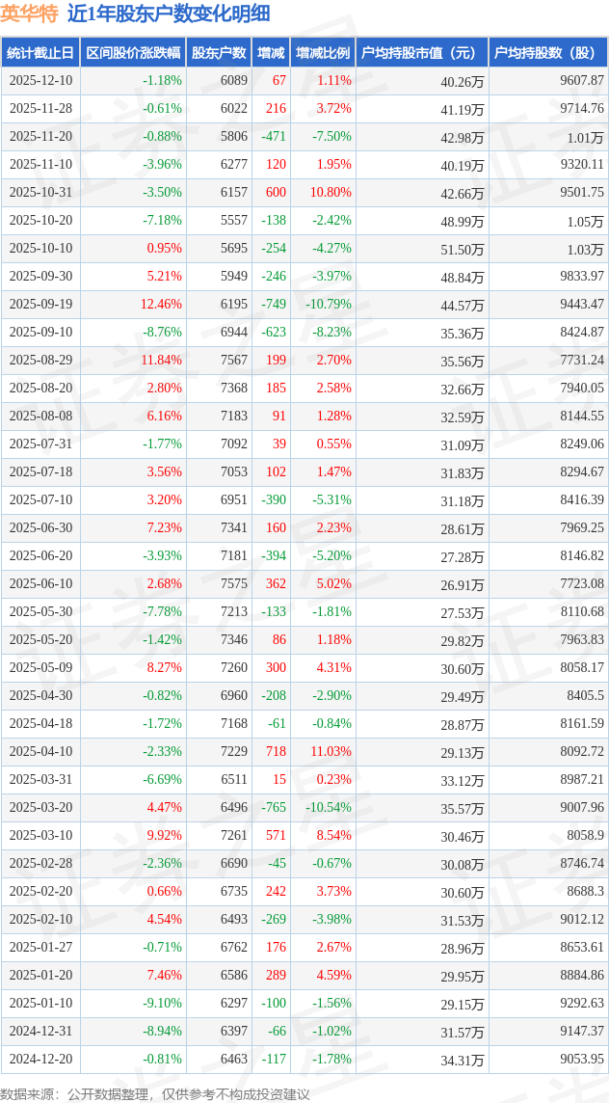
Task: Click the 户均持股数（股） column header
Action: (x=547, y=53)
